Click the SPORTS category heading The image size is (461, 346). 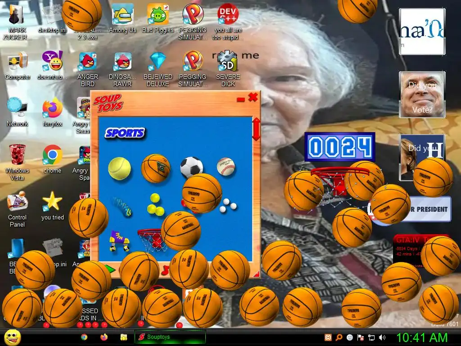[x=125, y=133]
